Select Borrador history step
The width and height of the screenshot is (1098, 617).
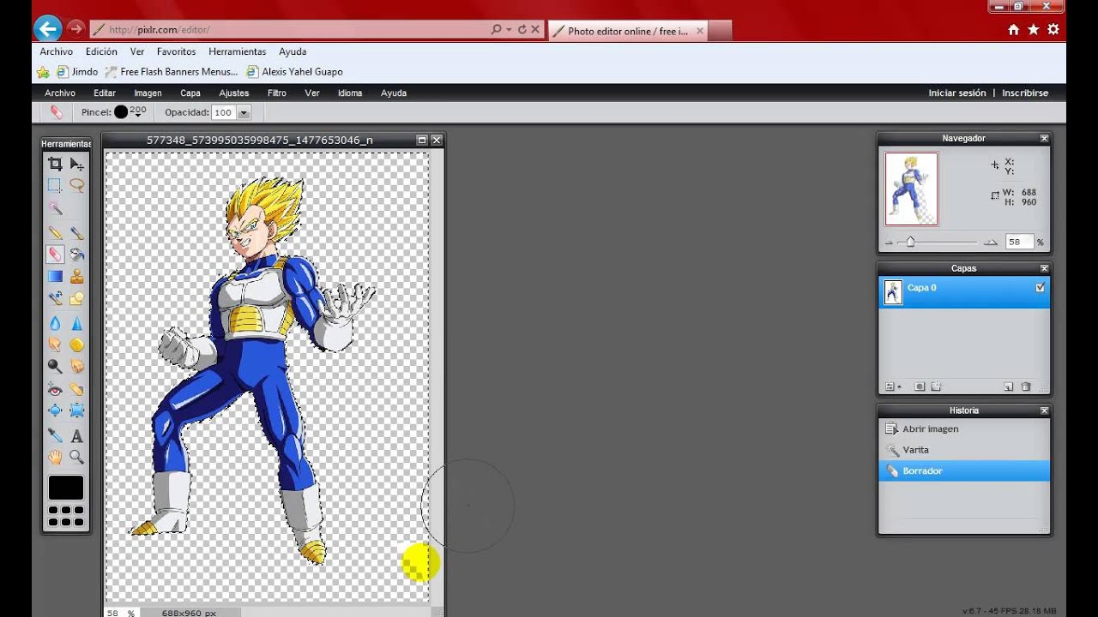964,470
